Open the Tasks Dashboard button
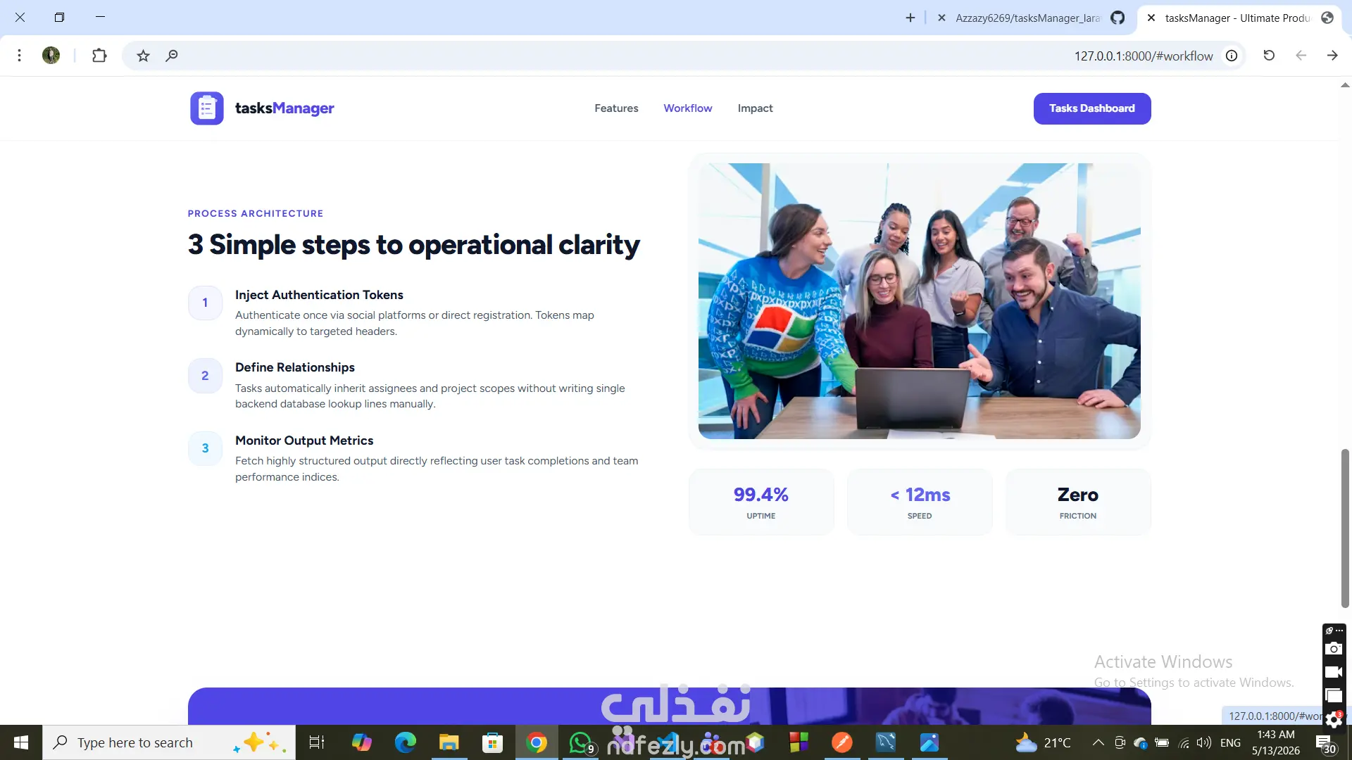This screenshot has width=1352, height=760. pos(1092,108)
